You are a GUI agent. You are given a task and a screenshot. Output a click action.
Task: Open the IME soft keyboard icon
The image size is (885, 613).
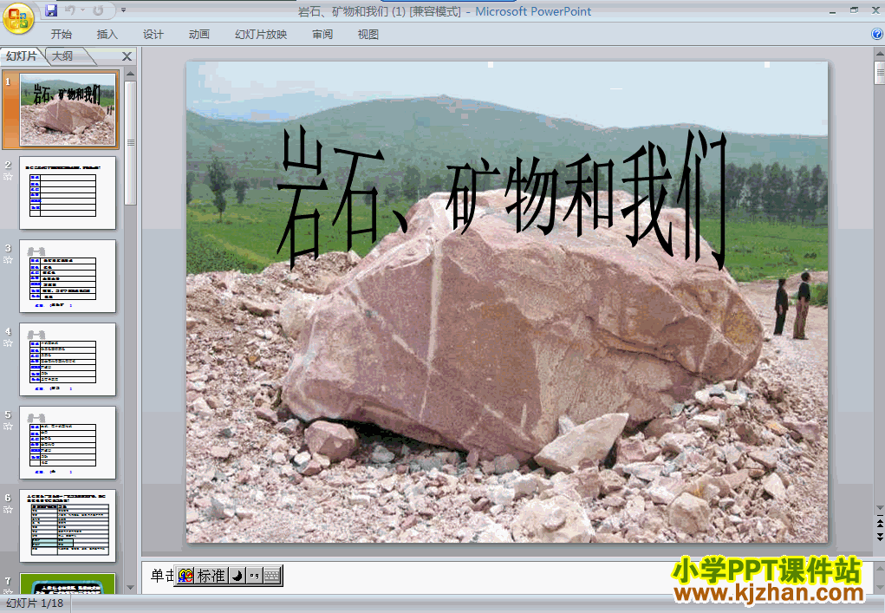point(272,576)
